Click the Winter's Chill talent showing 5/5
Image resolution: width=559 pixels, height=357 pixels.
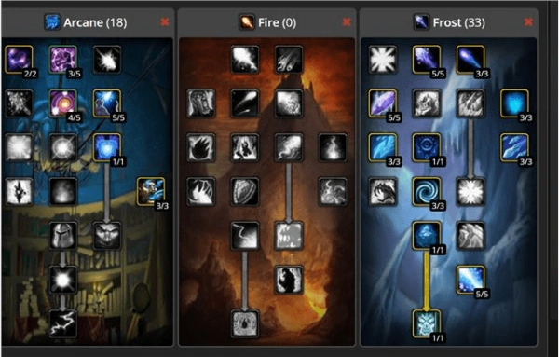(x=470, y=280)
